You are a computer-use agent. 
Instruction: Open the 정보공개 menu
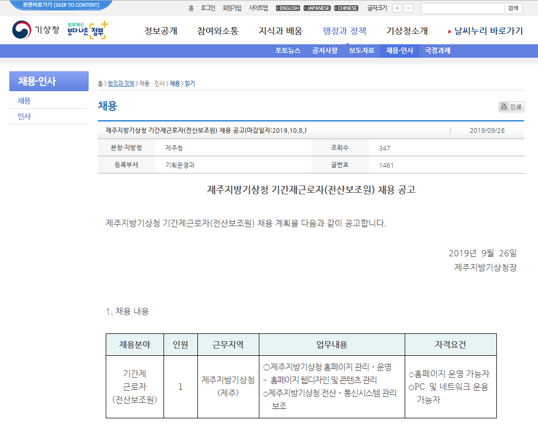[161, 31]
